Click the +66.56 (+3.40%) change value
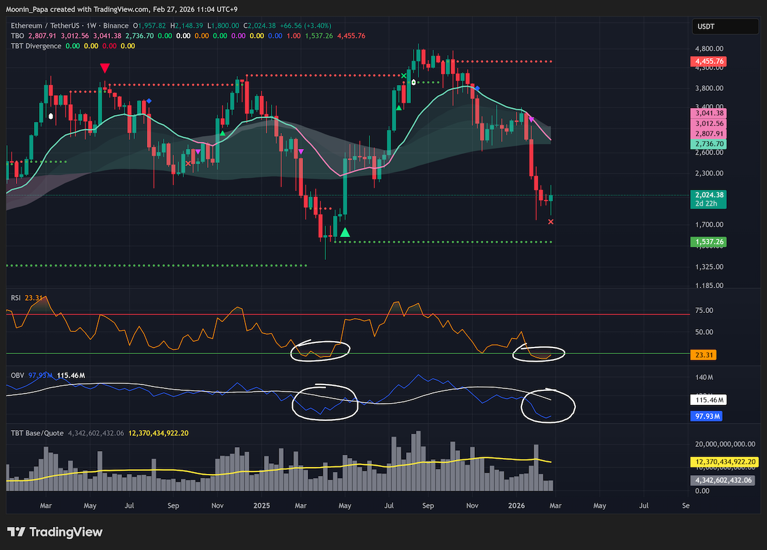The height and width of the screenshot is (550, 767). [x=305, y=25]
